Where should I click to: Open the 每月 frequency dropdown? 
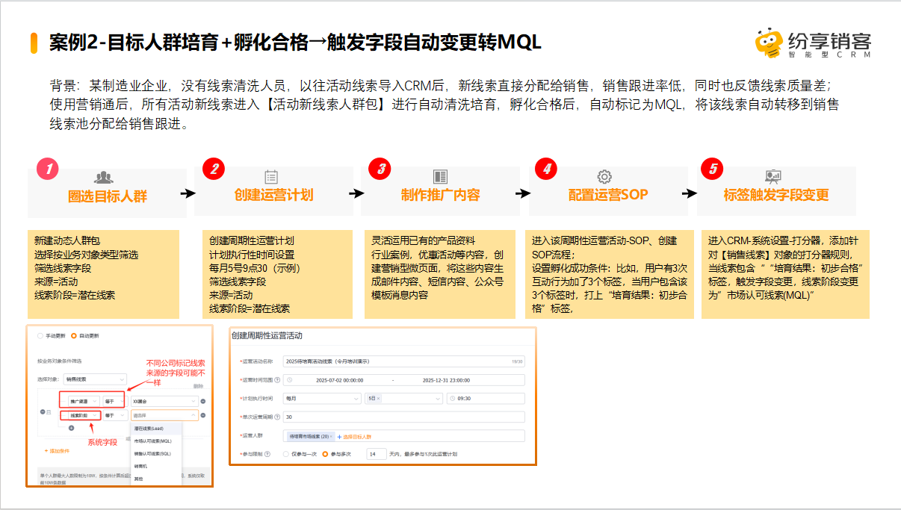pos(322,399)
